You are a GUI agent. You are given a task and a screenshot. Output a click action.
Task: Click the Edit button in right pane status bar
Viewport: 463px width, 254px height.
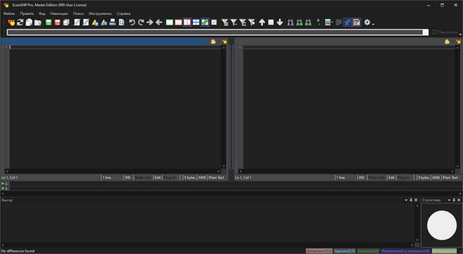391,177
